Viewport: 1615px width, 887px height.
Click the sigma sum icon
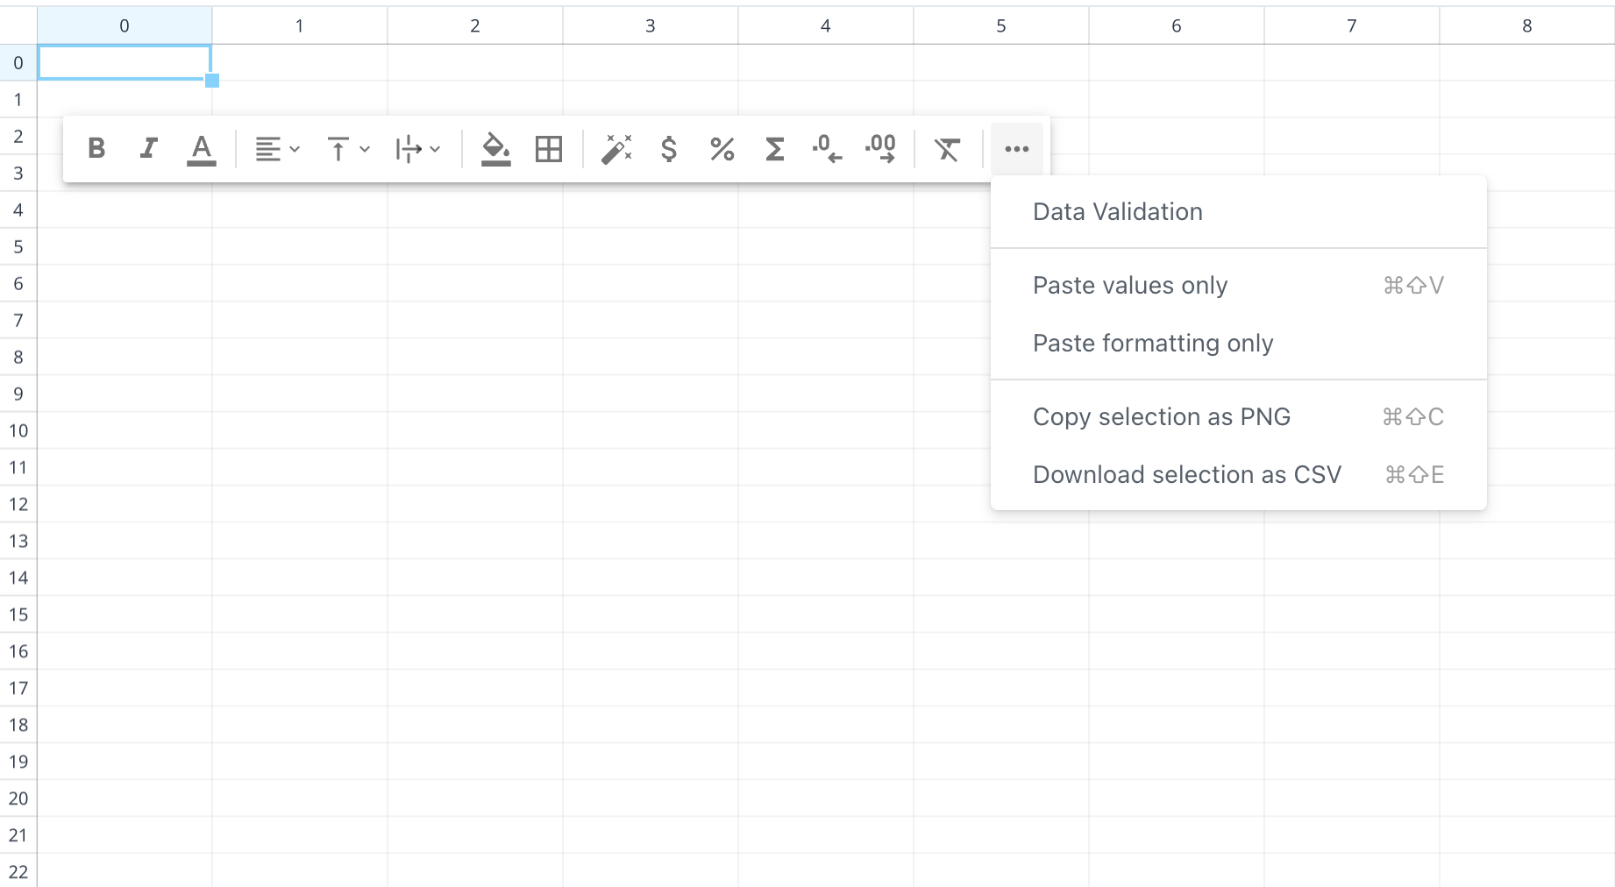(774, 149)
